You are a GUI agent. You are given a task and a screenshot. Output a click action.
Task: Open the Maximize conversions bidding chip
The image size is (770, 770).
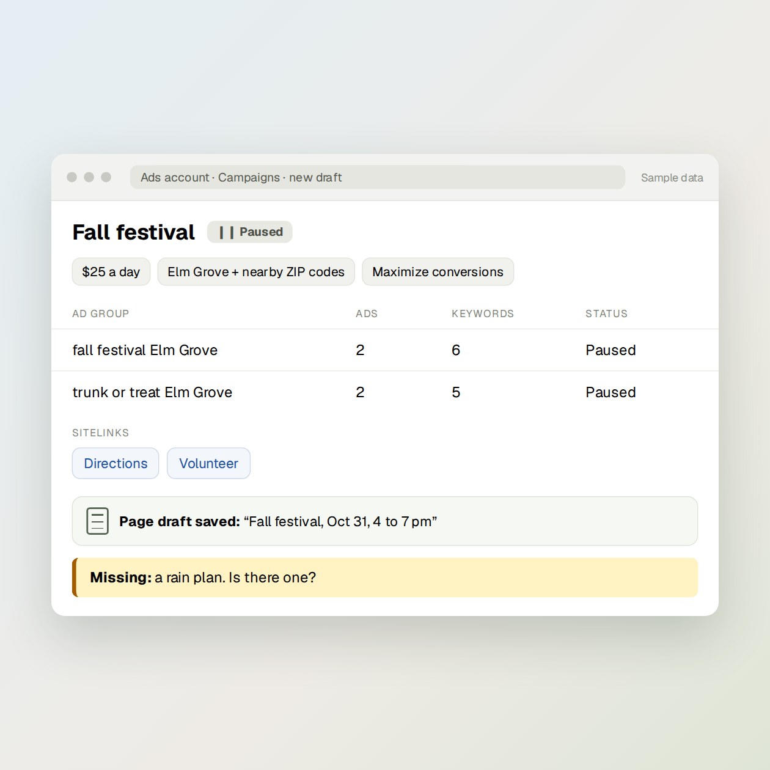coord(438,272)
